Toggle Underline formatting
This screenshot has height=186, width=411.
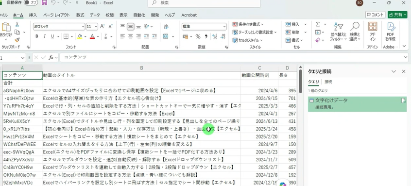[52, 36]
